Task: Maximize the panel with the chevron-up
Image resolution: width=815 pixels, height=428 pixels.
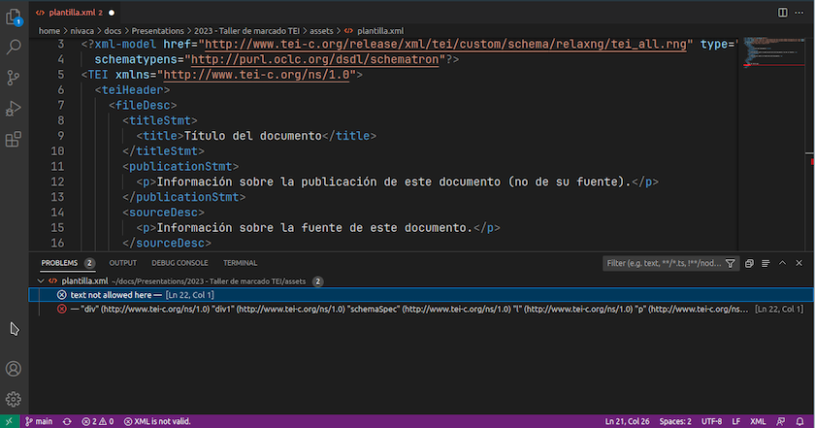Action: pyautogui.click(x=784, y=263)
